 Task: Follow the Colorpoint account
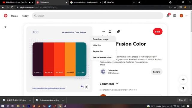[157, 72]
